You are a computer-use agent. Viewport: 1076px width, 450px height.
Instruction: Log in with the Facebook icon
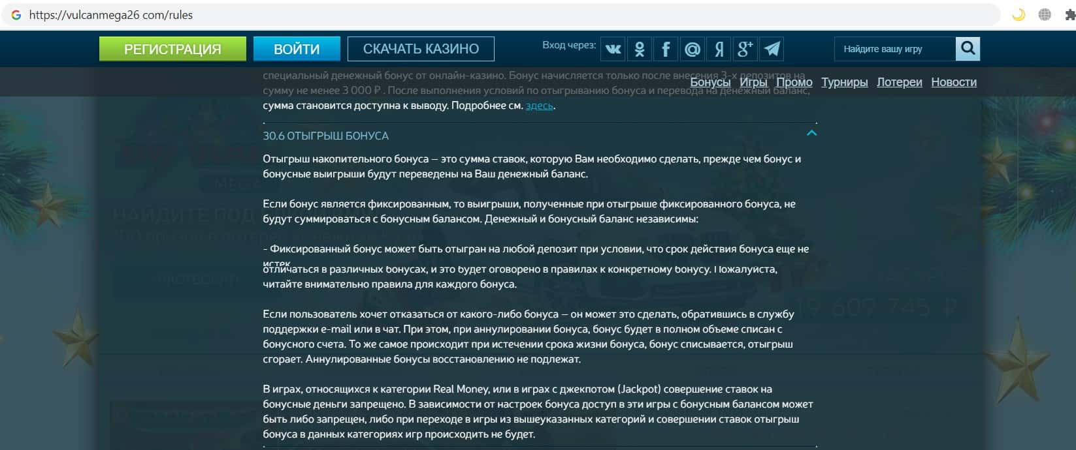click(666, 49)
